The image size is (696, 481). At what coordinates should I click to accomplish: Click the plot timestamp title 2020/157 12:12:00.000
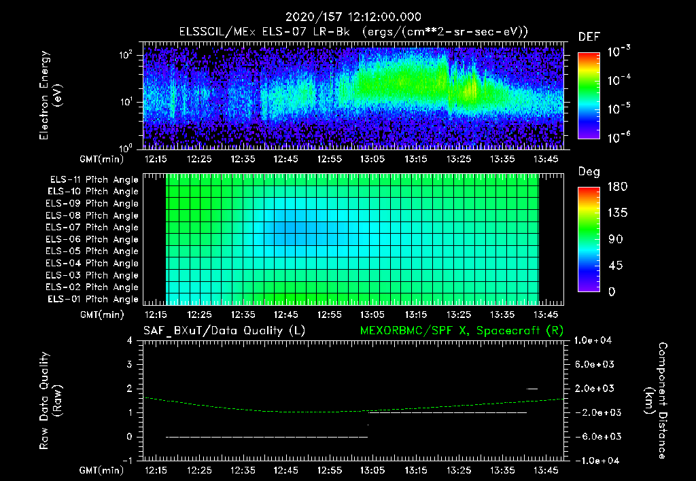tap(353, 17)
